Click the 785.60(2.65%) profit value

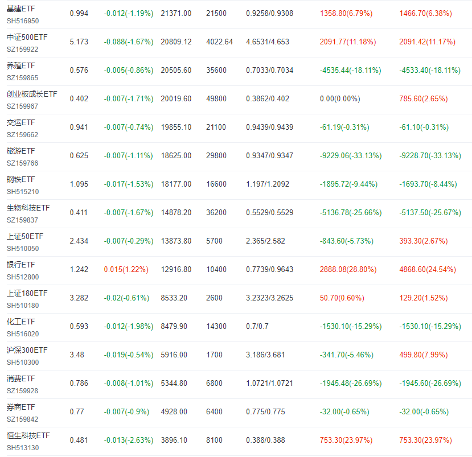424,99
